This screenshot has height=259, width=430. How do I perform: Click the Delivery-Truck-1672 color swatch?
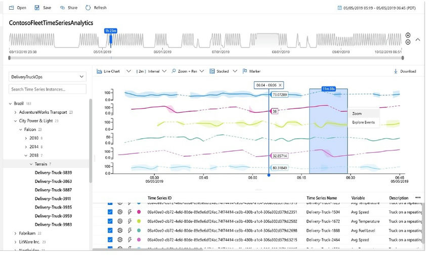(x=139, y=221)
